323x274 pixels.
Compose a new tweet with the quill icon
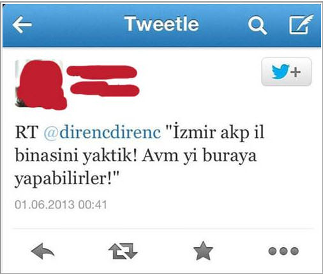(x=301, y=24)
